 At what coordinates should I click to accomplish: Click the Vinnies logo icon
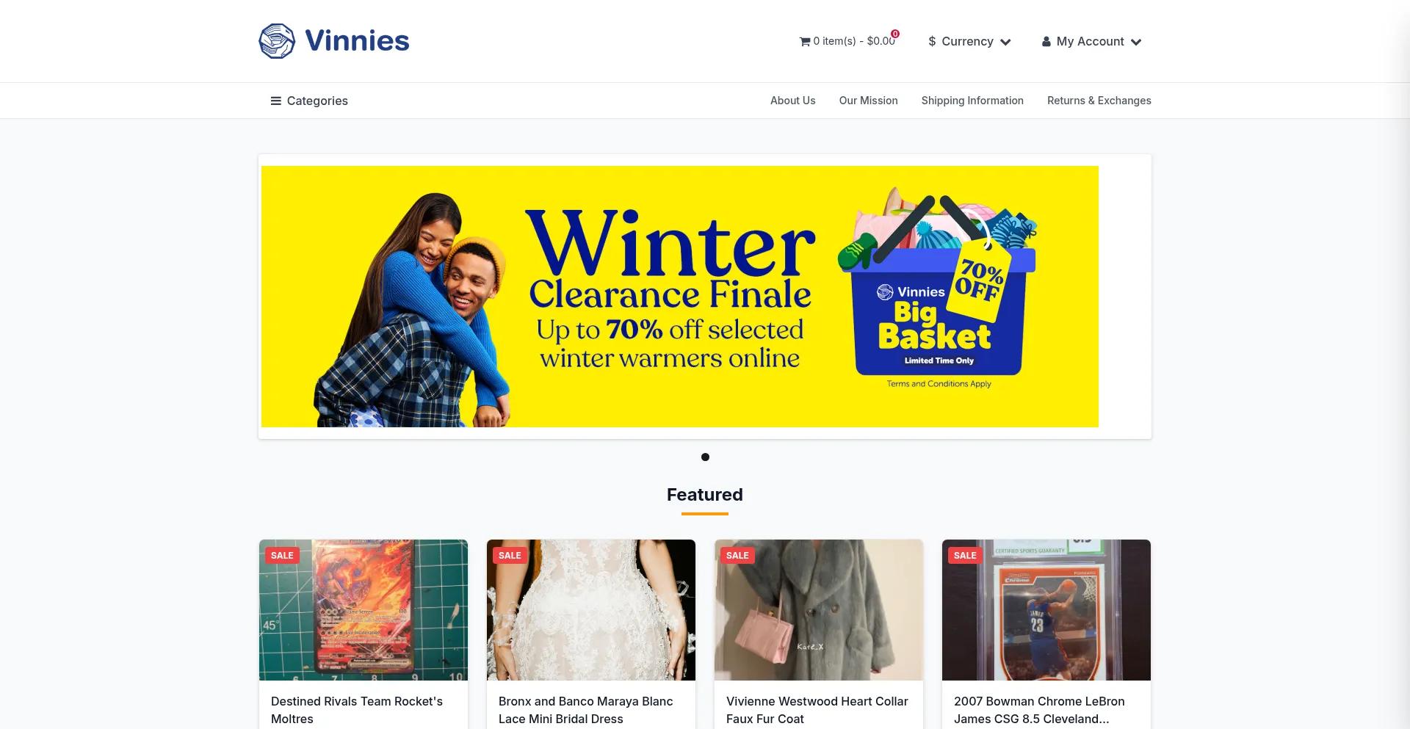point(277,41)
